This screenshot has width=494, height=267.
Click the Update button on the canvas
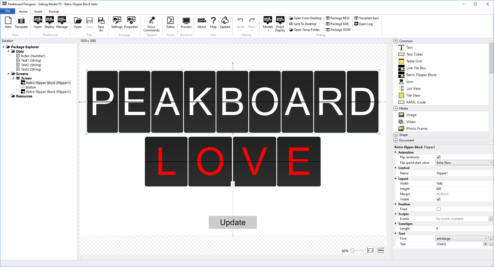tap(232, 222)
